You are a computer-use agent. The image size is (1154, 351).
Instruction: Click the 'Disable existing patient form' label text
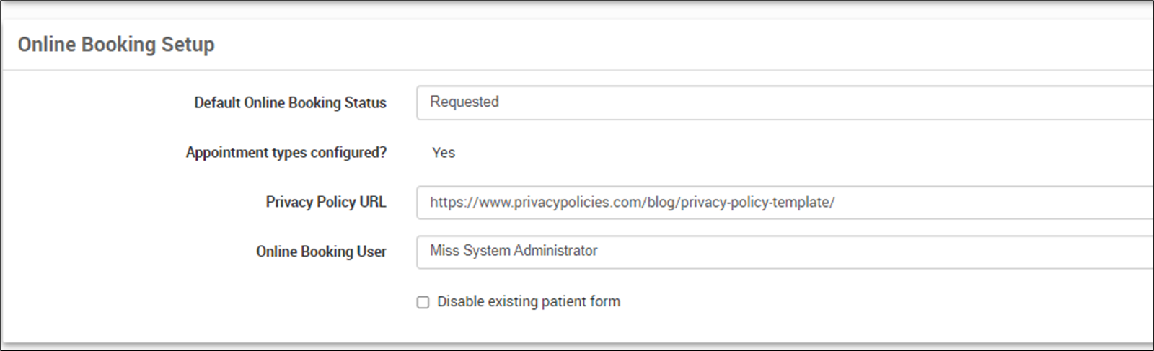tap(528, 301)
